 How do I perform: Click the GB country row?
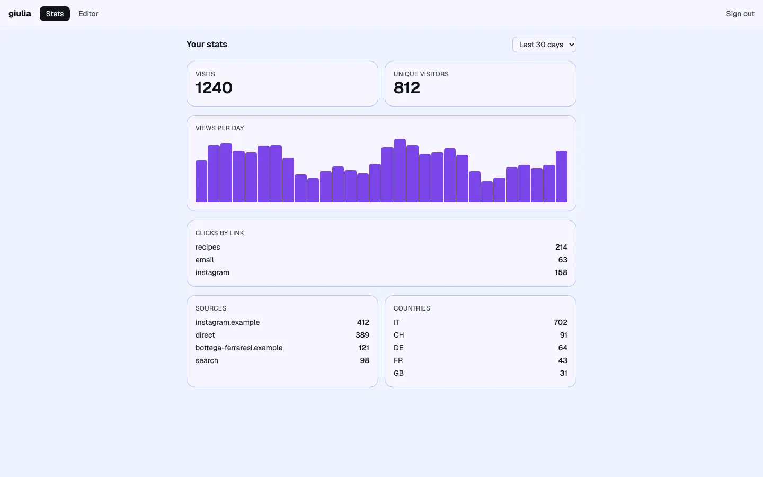coord(481,373)
